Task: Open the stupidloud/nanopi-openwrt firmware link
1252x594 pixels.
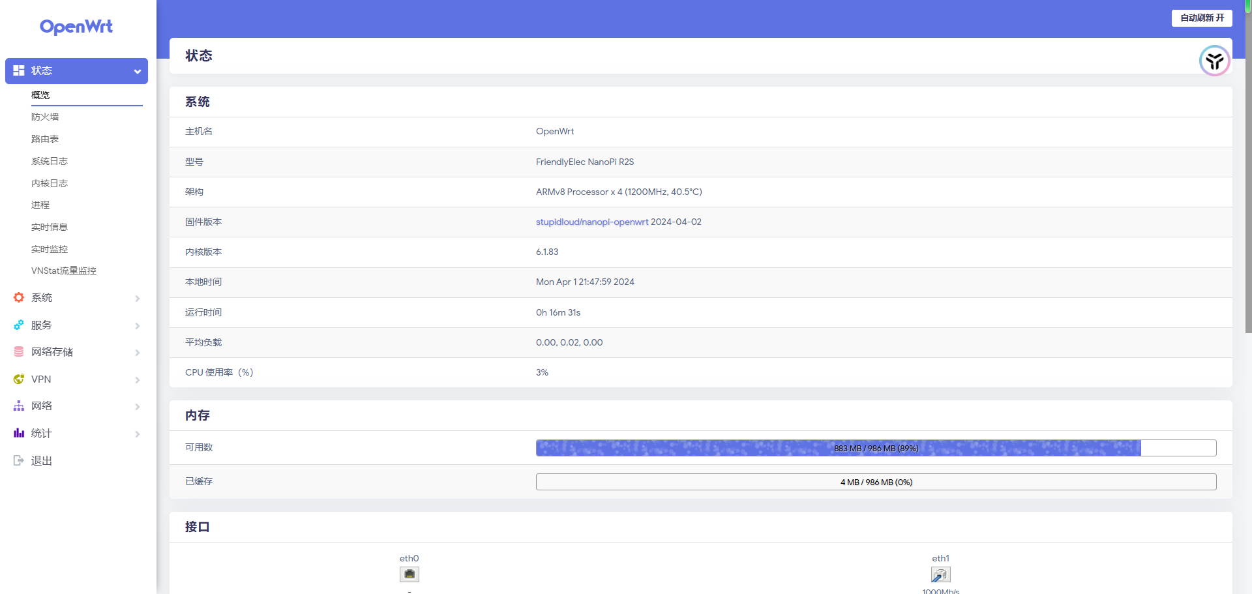Action: pyautogui.click(x=592, y=222)
